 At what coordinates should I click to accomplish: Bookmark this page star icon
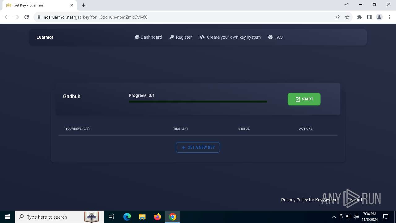tap(347, 17)
